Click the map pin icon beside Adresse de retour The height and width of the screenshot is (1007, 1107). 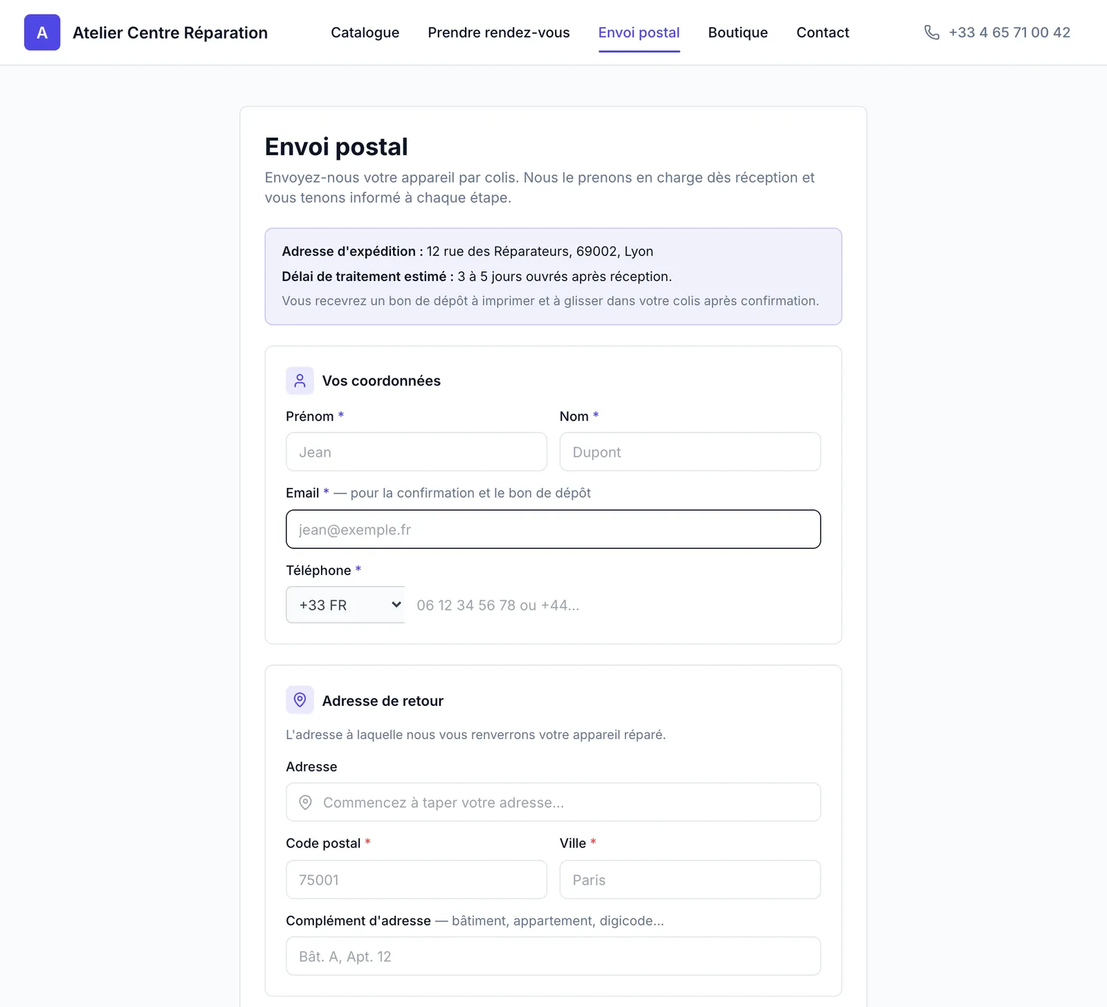pos(300,700)
